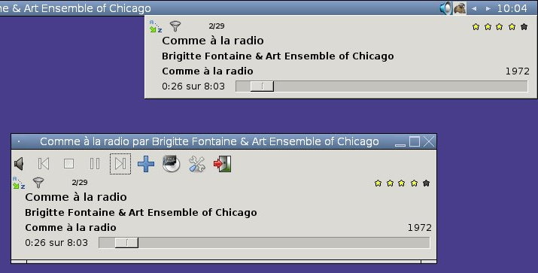Skip to previous track in main window
The image size is (538, 273).
click(x=44, y=164)
